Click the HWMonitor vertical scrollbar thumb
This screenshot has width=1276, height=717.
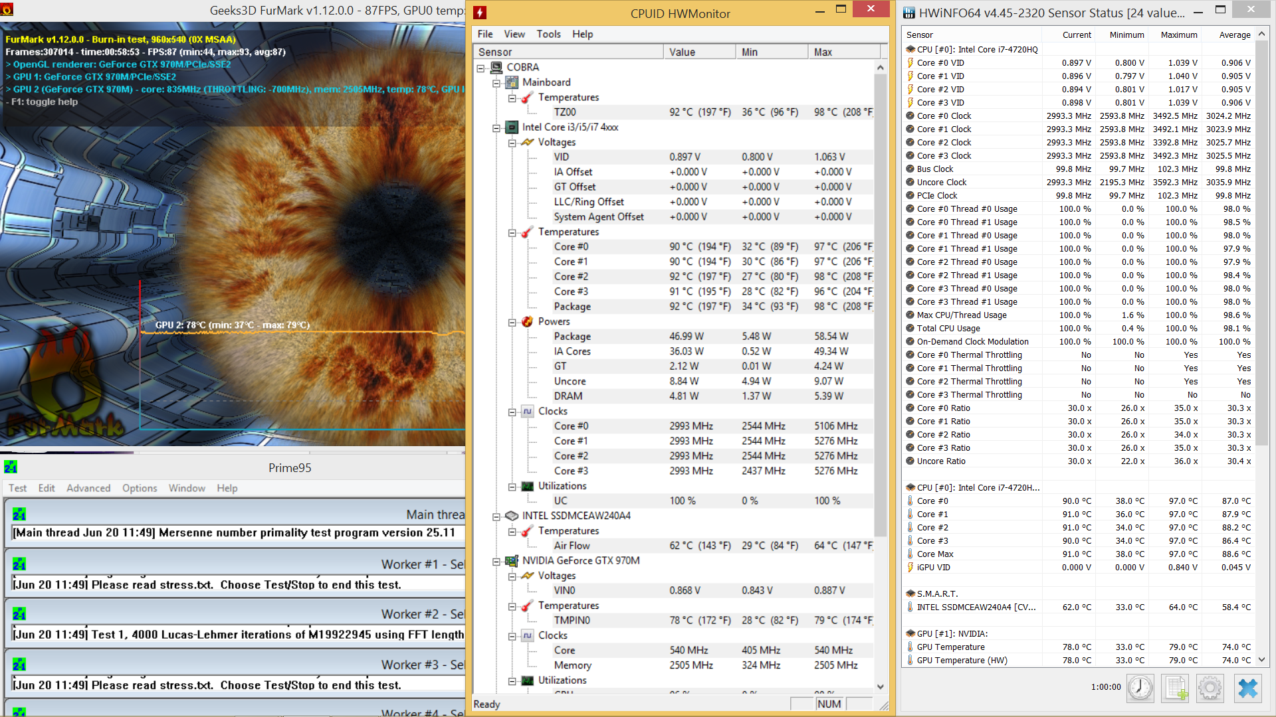click(881, 305)
